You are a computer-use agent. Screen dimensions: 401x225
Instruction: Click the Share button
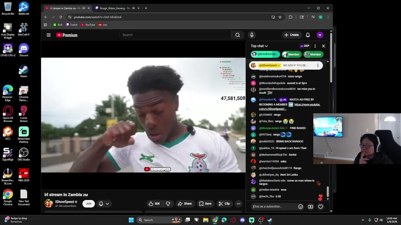point(185,204)
